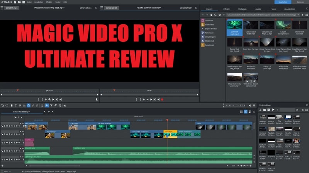Screen dimensions: 309x173
Task: Add a new timeline tab with plus
Action: [49, 112]
